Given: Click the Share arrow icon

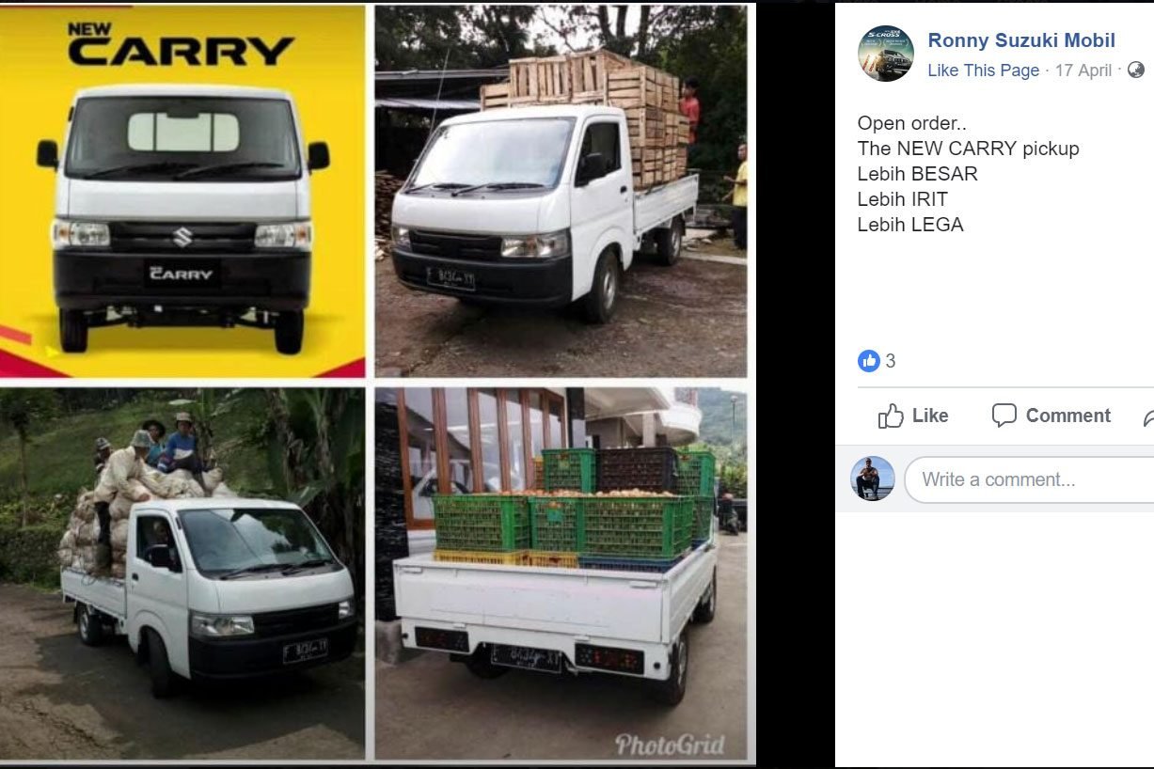Looking at the screenshot, I should point(1148,416).
